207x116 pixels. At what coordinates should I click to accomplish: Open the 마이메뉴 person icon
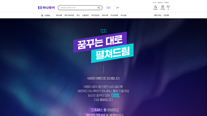point(155,8)
